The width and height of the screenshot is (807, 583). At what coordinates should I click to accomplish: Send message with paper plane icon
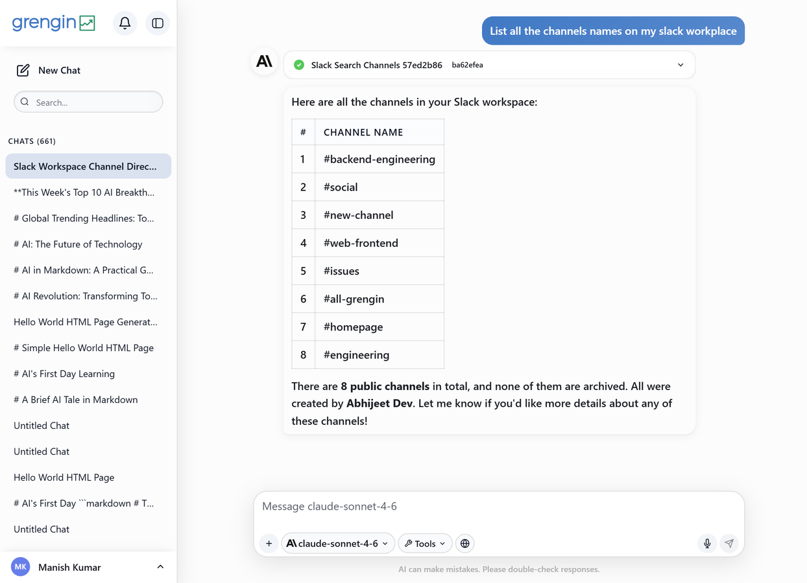pyautogui.click(x=729, y=543)
